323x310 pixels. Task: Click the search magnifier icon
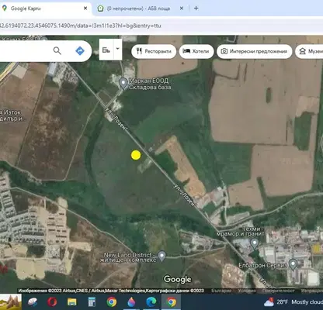(57, 50)
